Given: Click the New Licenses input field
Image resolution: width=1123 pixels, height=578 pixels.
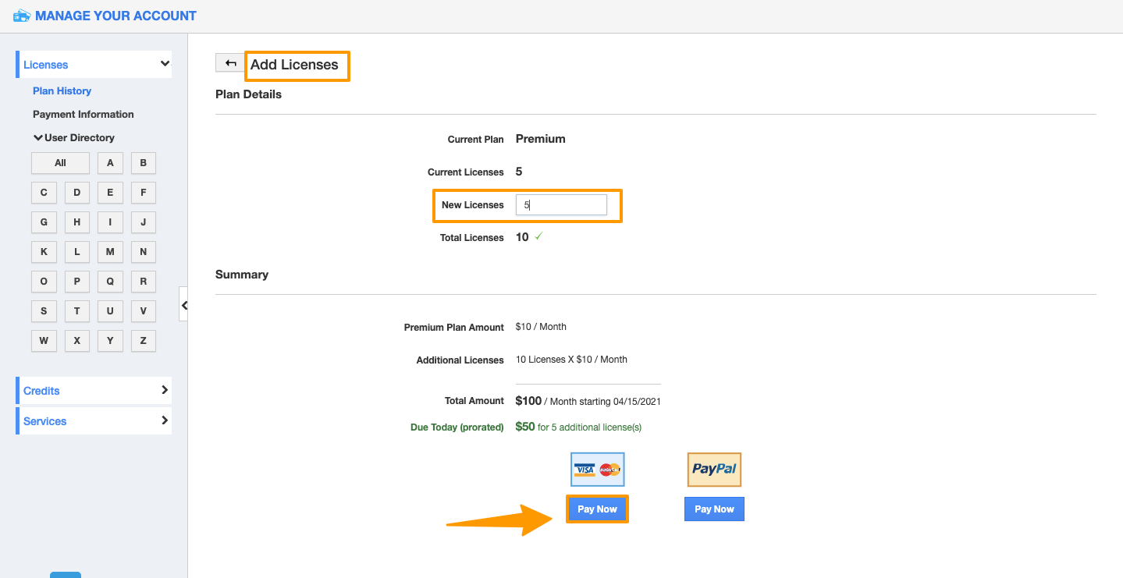Looking at the screenshot, I should click(561, 205).
